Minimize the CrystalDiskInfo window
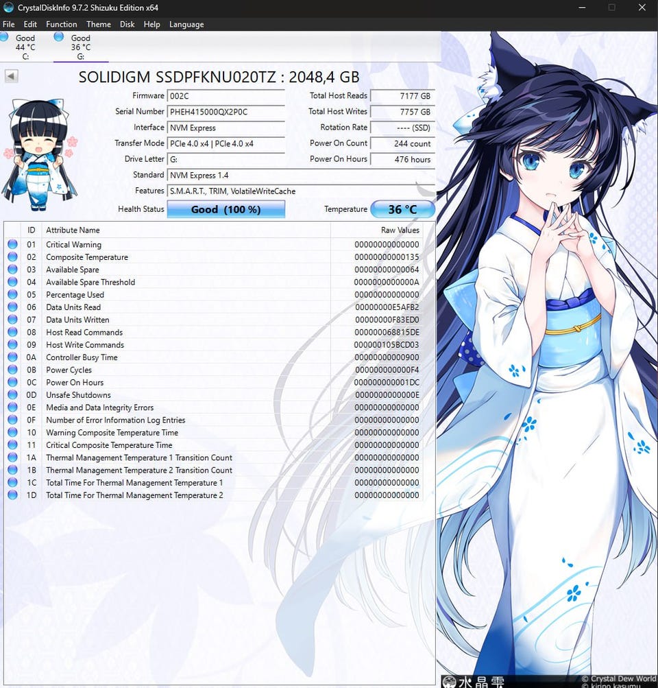Screen dimensions: 658x688 pos(582,8)
